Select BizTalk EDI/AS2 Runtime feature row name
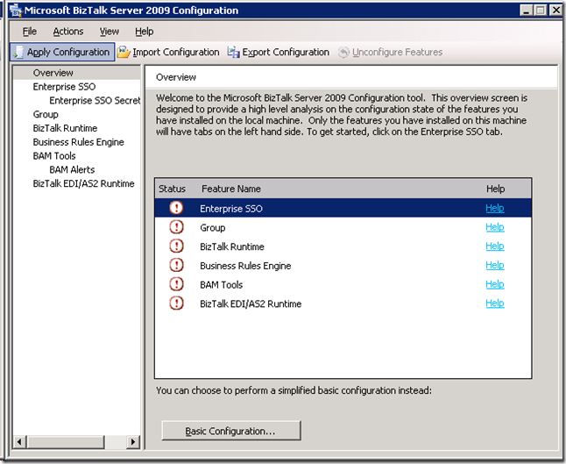Image resolution: width=566 pixels, height=464 pixels. tap(251, 303)
